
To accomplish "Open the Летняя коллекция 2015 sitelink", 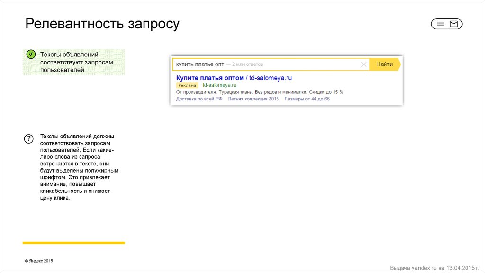I will point(253,99).
